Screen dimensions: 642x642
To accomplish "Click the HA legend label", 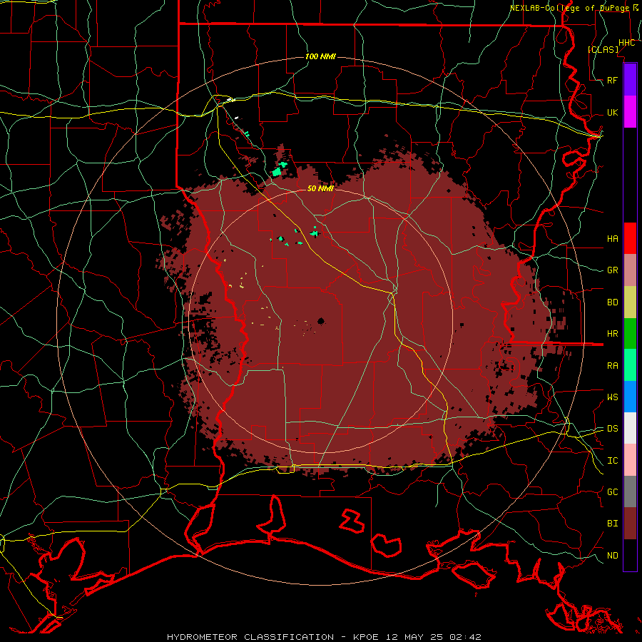I will point(612,238).
